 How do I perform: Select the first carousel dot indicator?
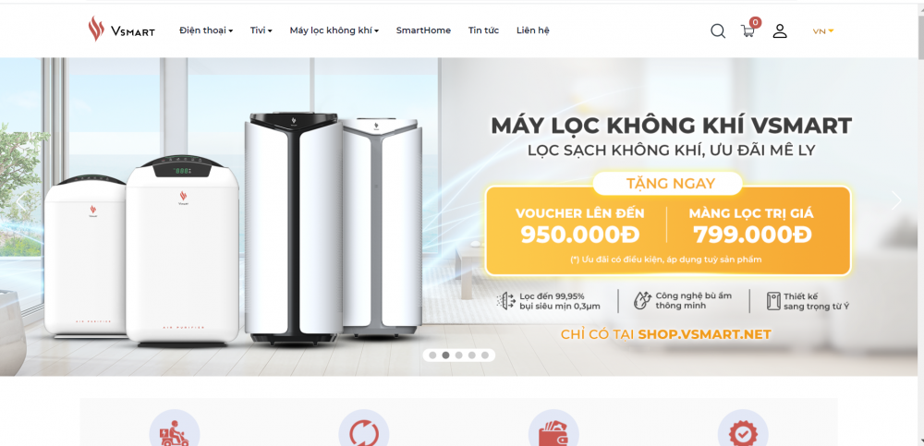(432, 356)
